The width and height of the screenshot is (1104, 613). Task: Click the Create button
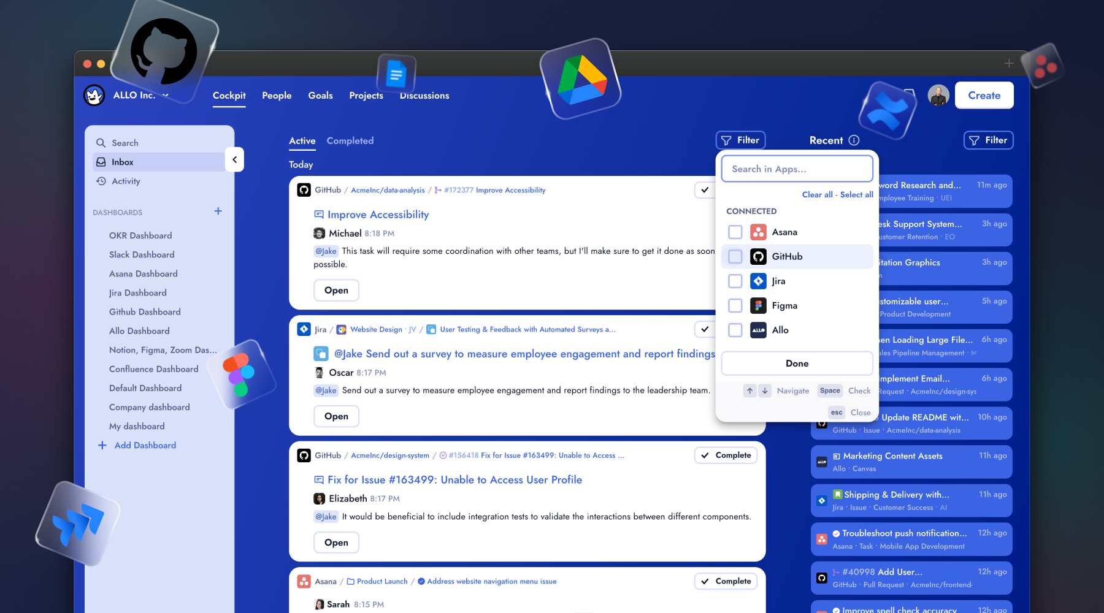[x=984, y=95]
